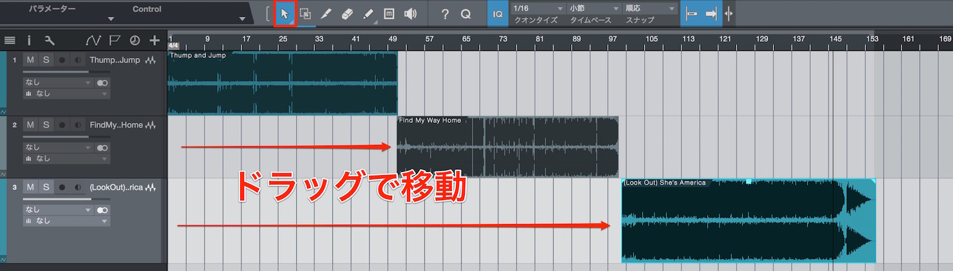This screenshot has height=271, width=953.
Task: Open input dropdown on (LookOut)..rica track
Action: click(58, 210)
